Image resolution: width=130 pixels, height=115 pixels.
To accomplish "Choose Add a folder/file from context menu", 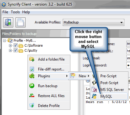I will (x=49, y=59).
